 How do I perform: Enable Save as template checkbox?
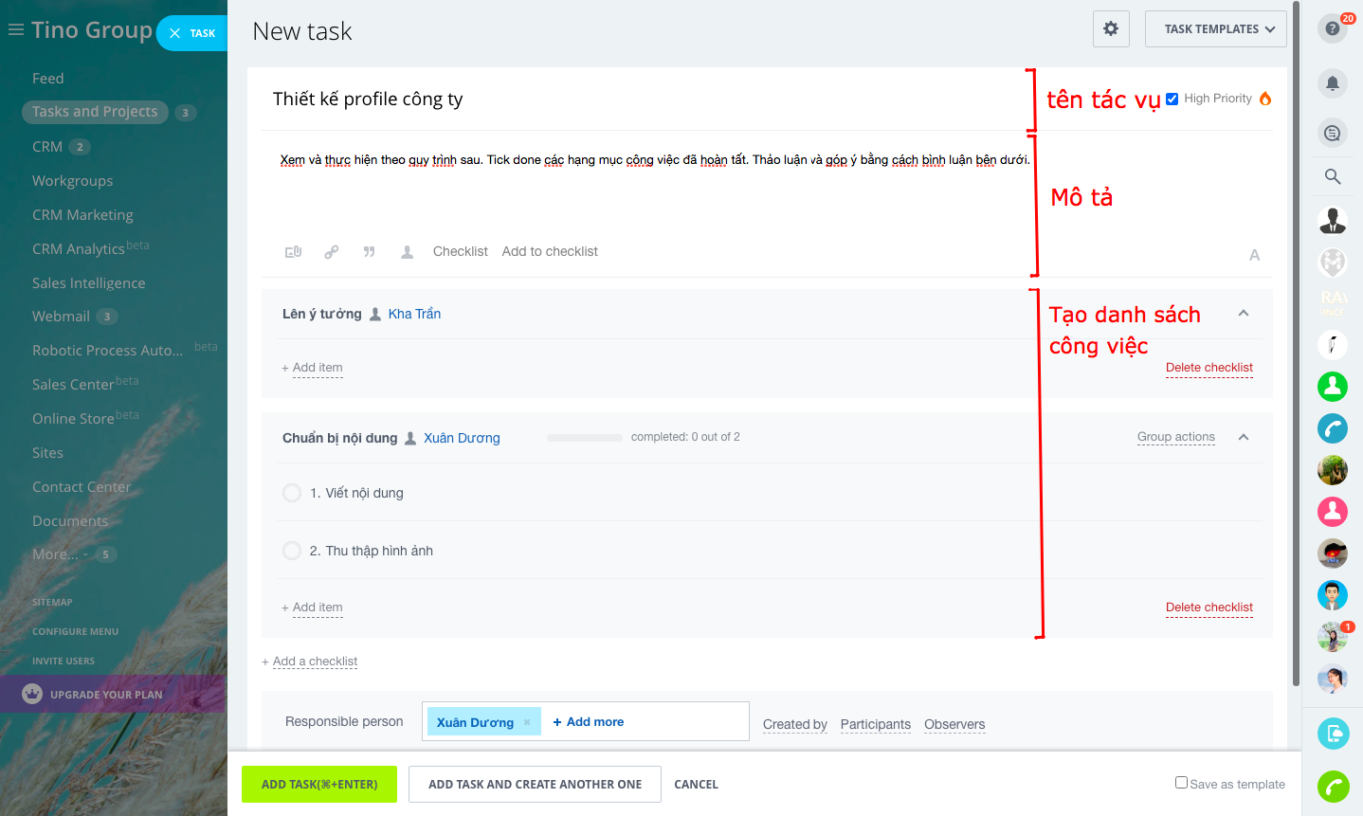tap(1181, 783)
